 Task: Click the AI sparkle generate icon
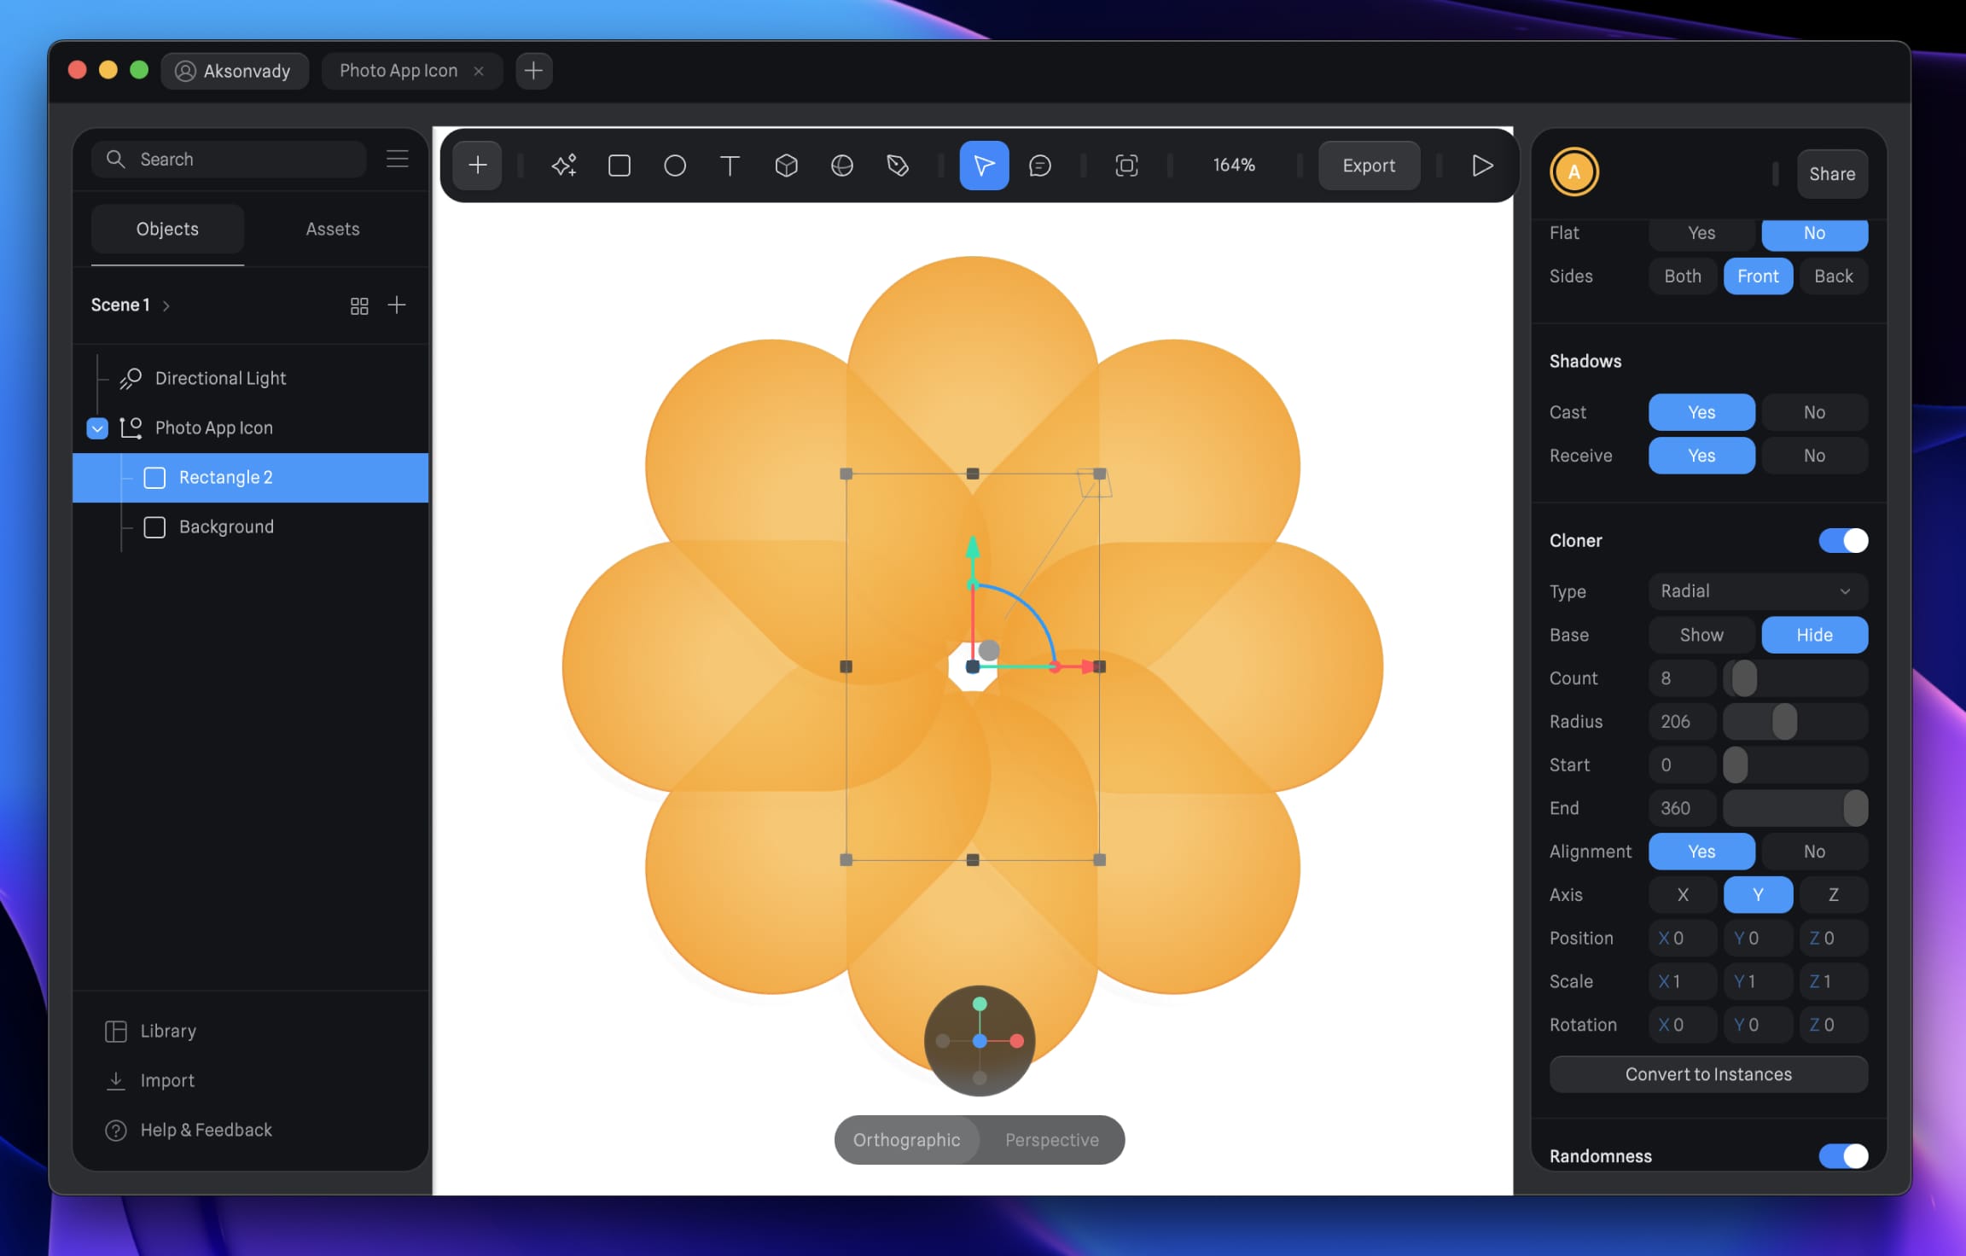click(564, 166)
